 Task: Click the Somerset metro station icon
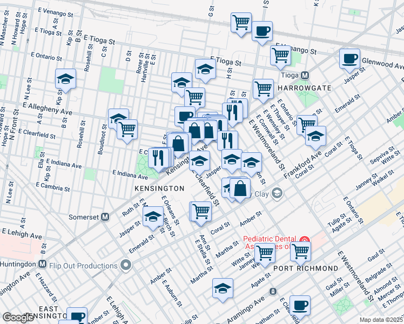(x=105, y=217)
